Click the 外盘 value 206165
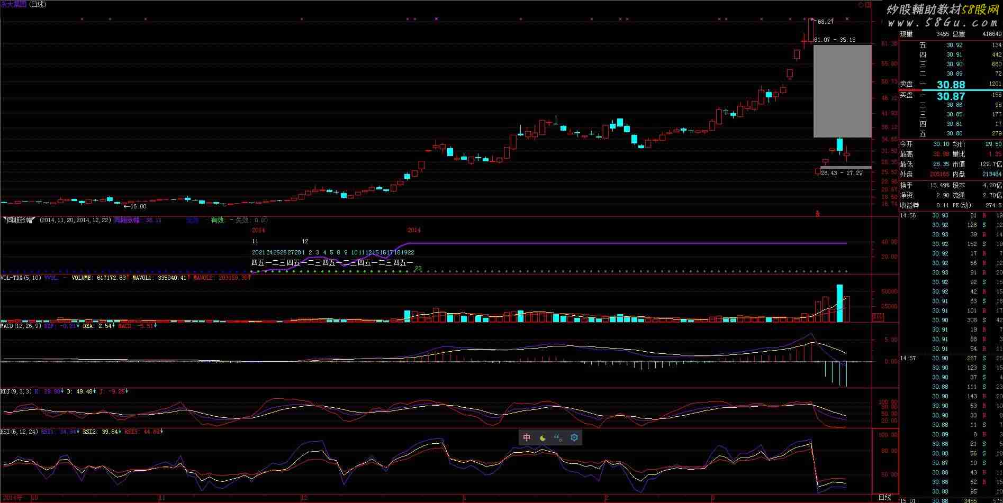The width and height of the screenshot is (1003, 503). point(939,174)
